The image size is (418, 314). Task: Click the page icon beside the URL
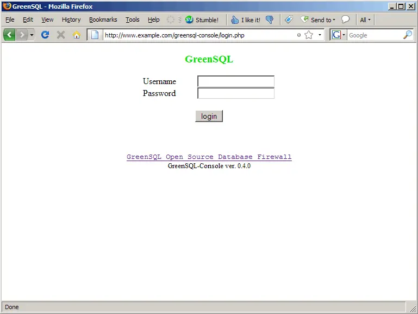[95, 35]
